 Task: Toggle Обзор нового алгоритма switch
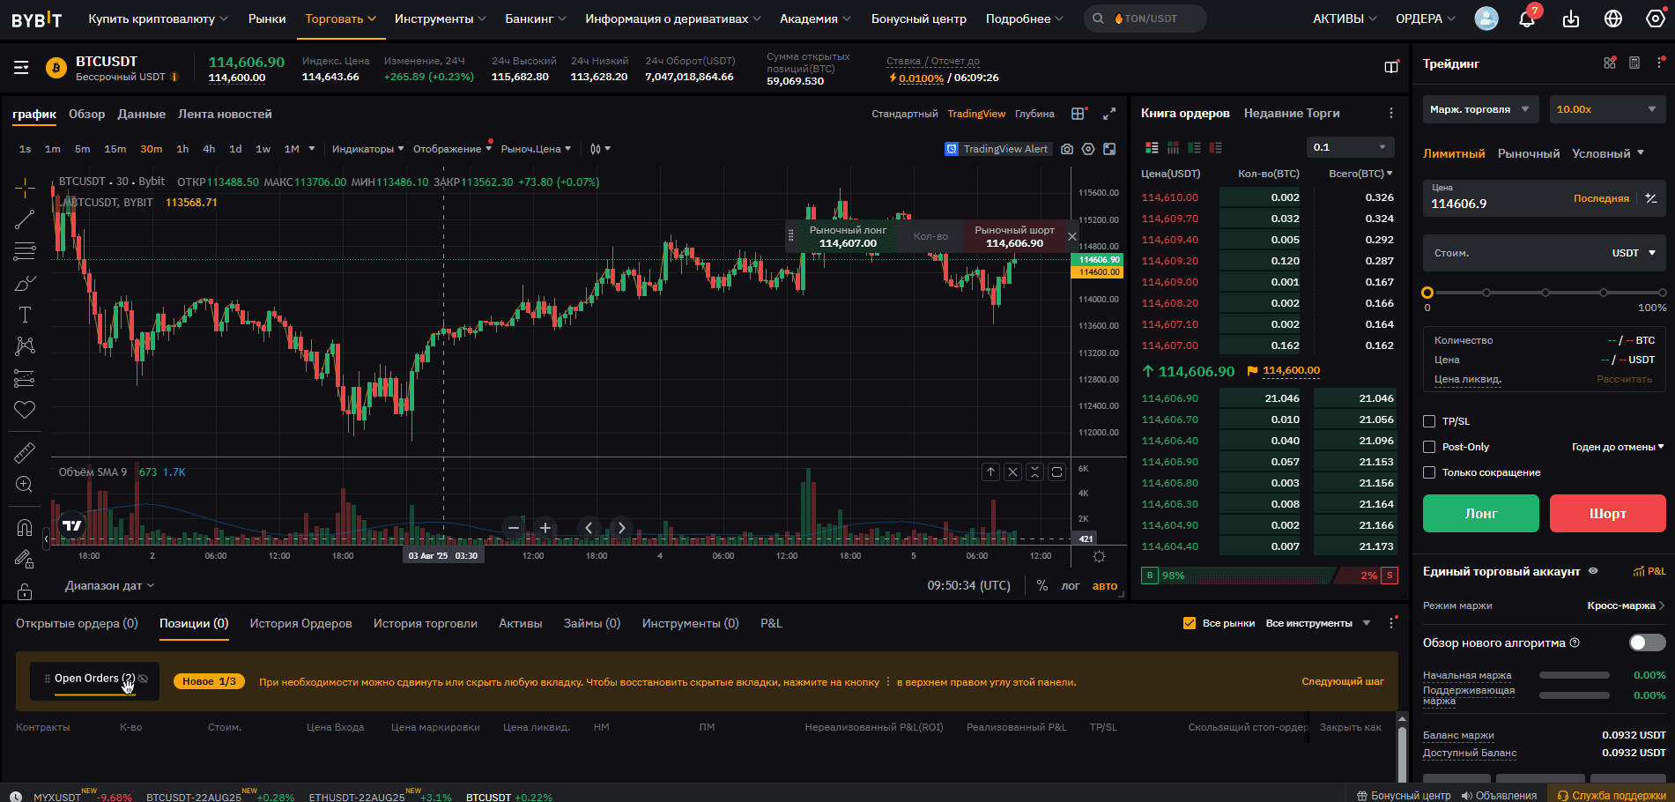[x=1647, y=642]
